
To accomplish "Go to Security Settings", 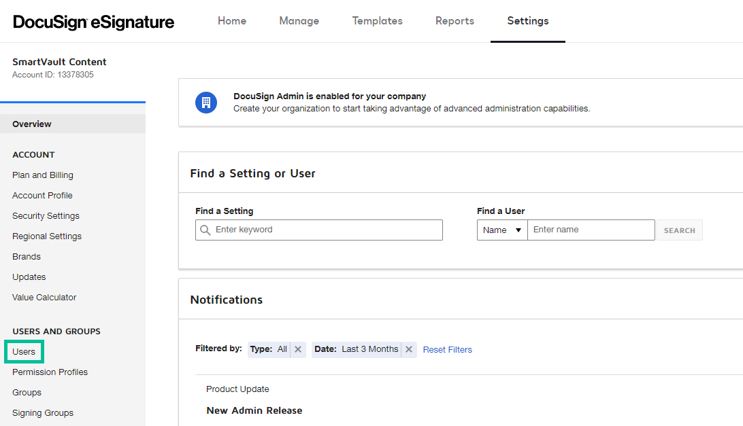I will point(46,216).
